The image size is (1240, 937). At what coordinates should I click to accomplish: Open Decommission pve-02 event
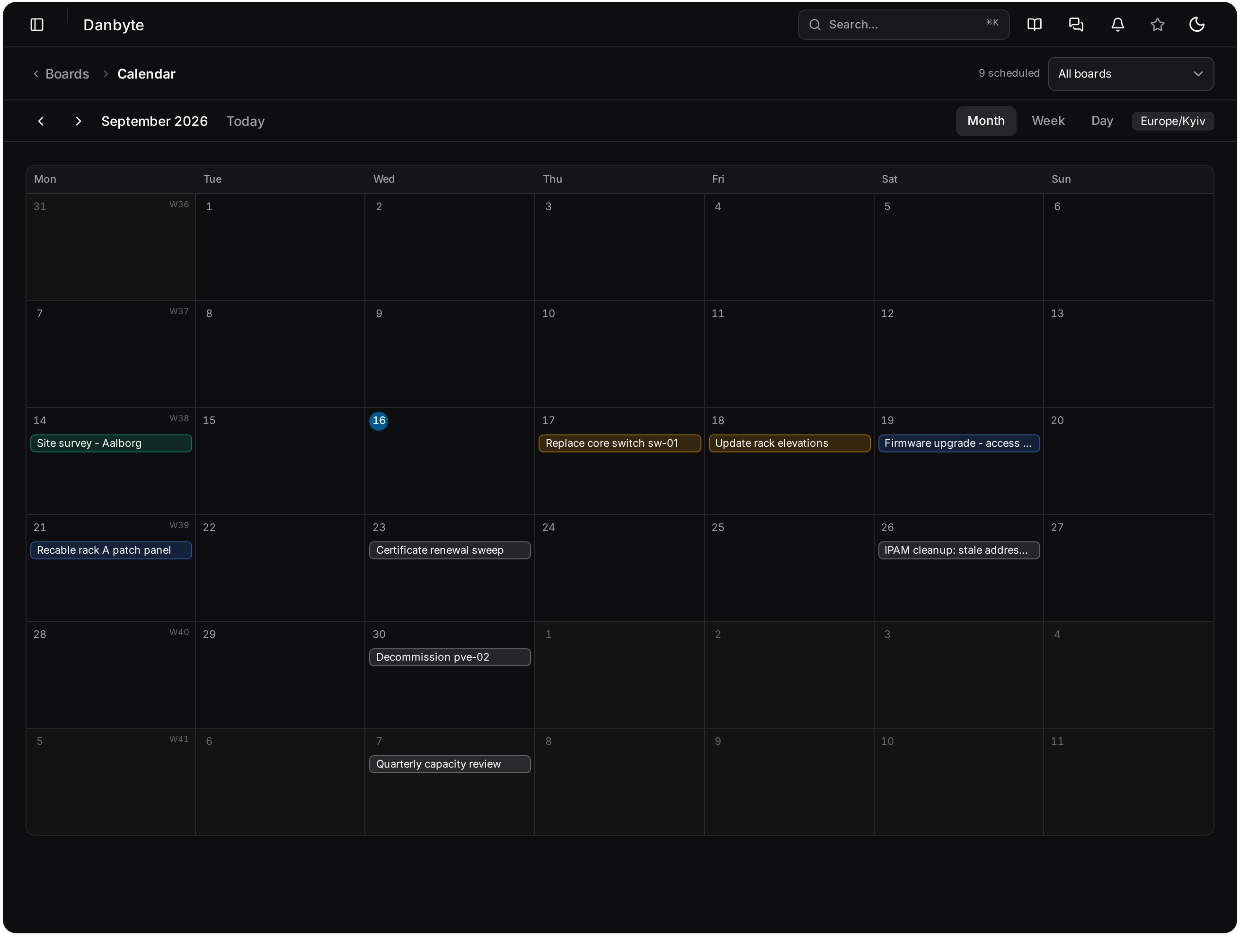click(450, 657)
